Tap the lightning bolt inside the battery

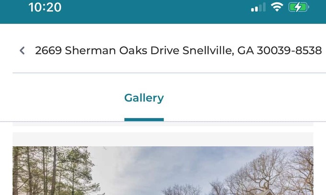[298, 7]
